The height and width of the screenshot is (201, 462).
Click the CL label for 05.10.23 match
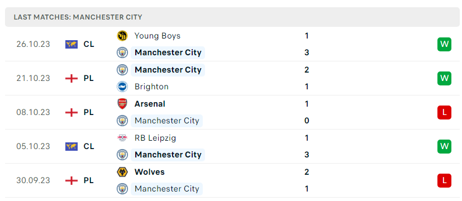89,146
